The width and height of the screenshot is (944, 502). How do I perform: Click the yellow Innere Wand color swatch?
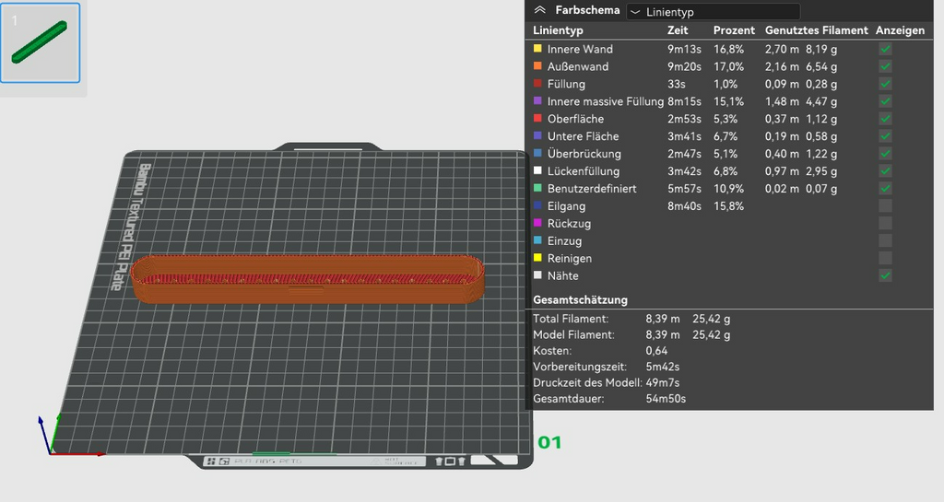[537, 48]
